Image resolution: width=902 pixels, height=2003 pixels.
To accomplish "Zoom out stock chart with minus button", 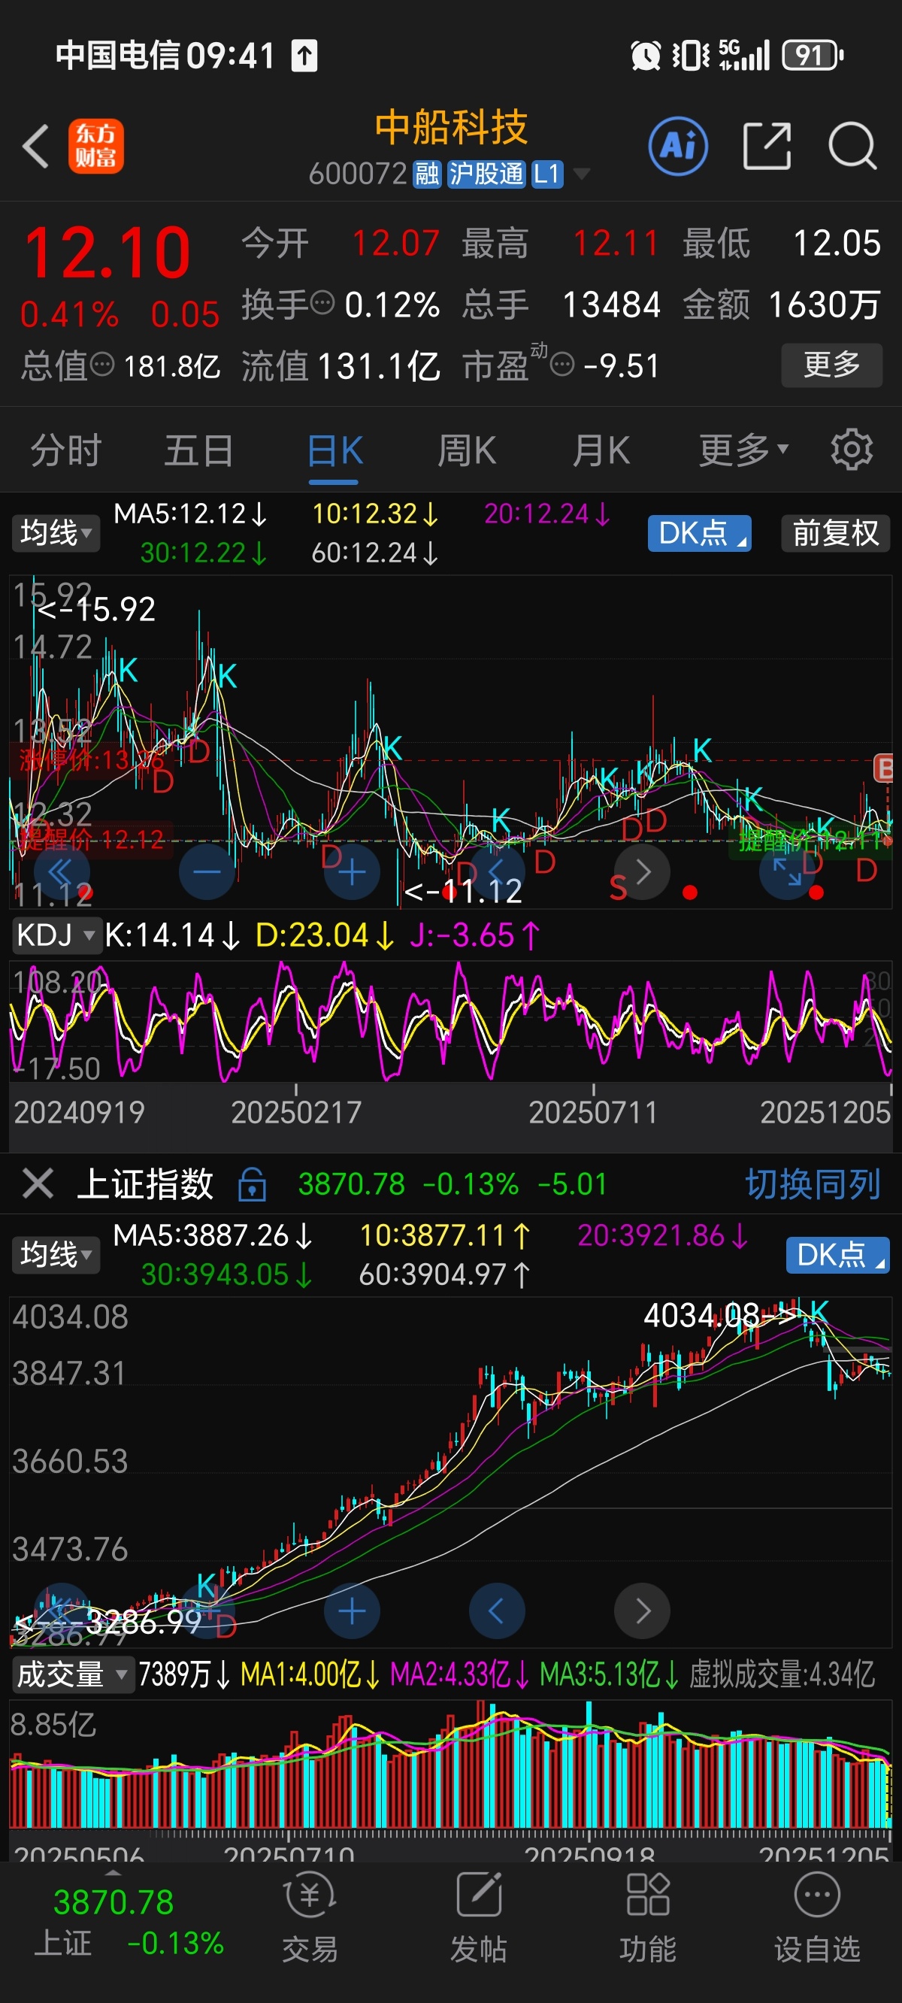I will [207, 871].
